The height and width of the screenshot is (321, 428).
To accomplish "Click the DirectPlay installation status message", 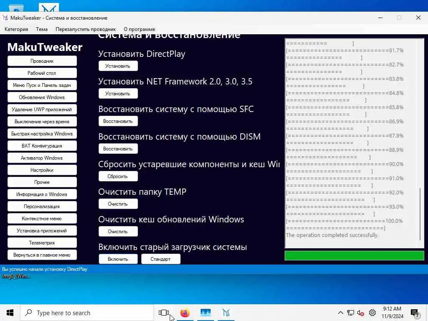I will coord(45,269).
